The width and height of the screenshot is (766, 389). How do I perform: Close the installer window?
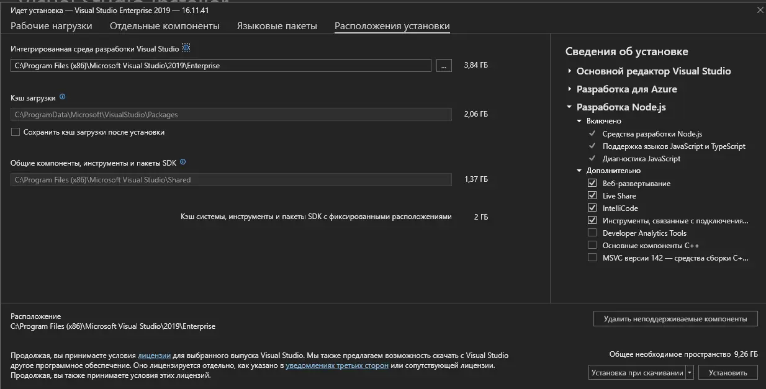[760, 10]
